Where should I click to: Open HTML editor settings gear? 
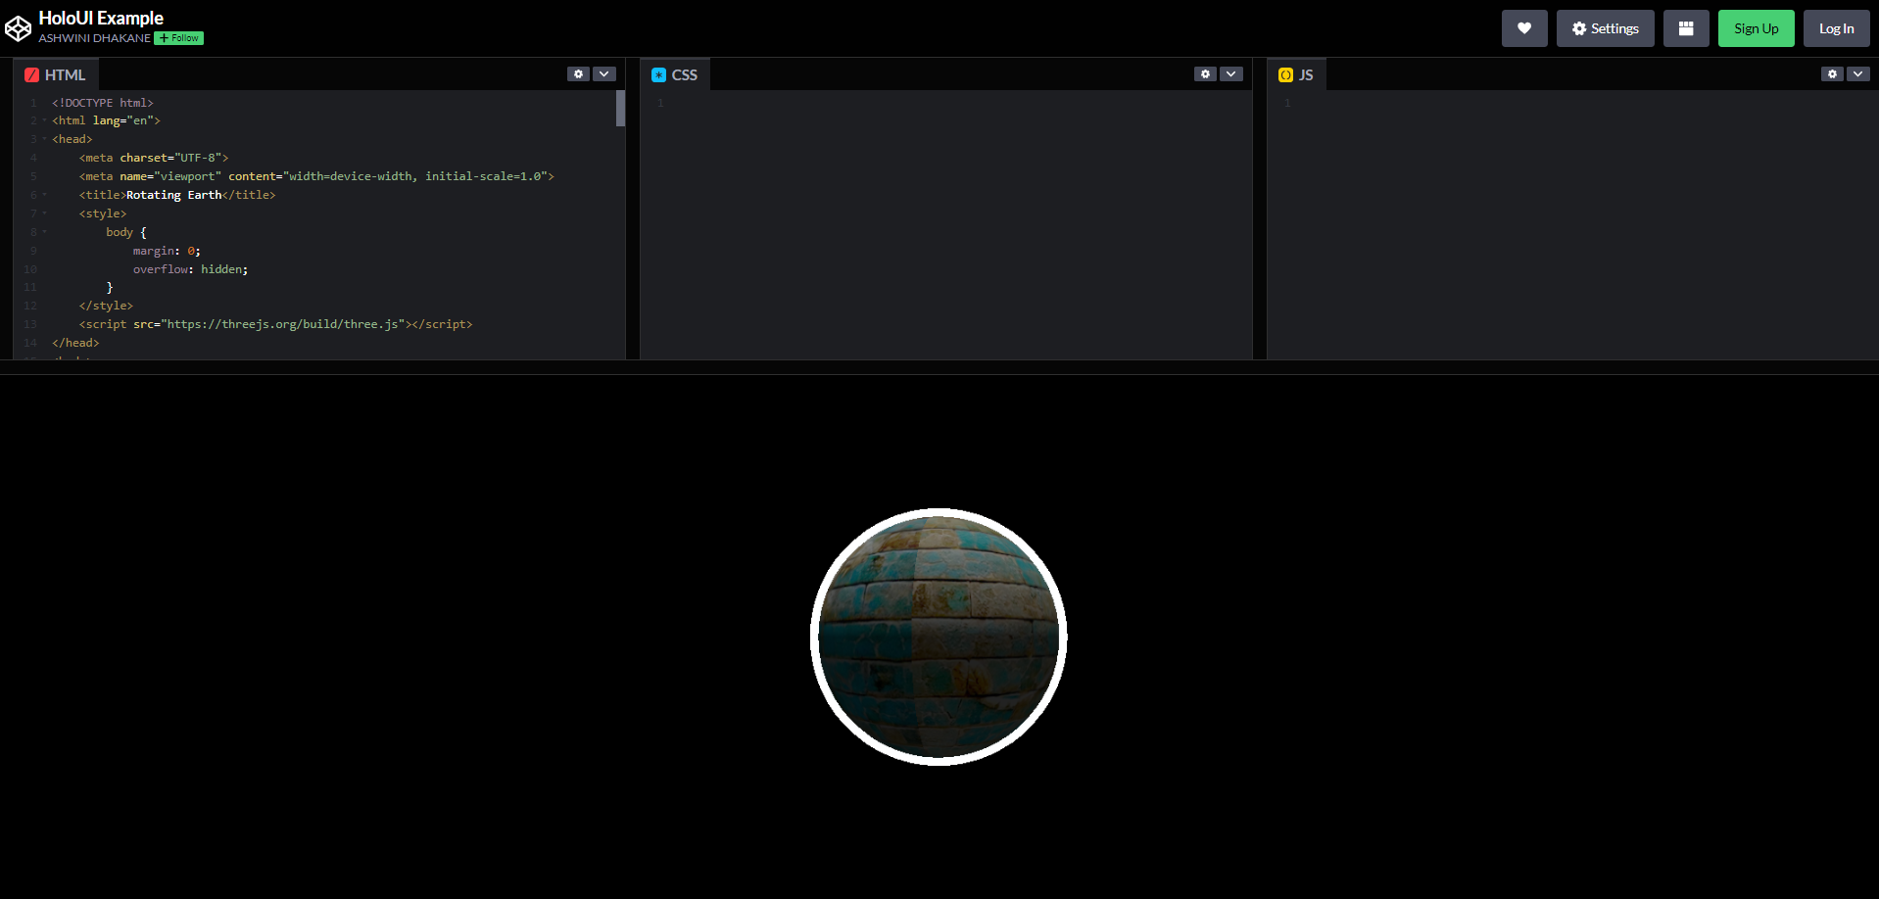click(578, 74)
